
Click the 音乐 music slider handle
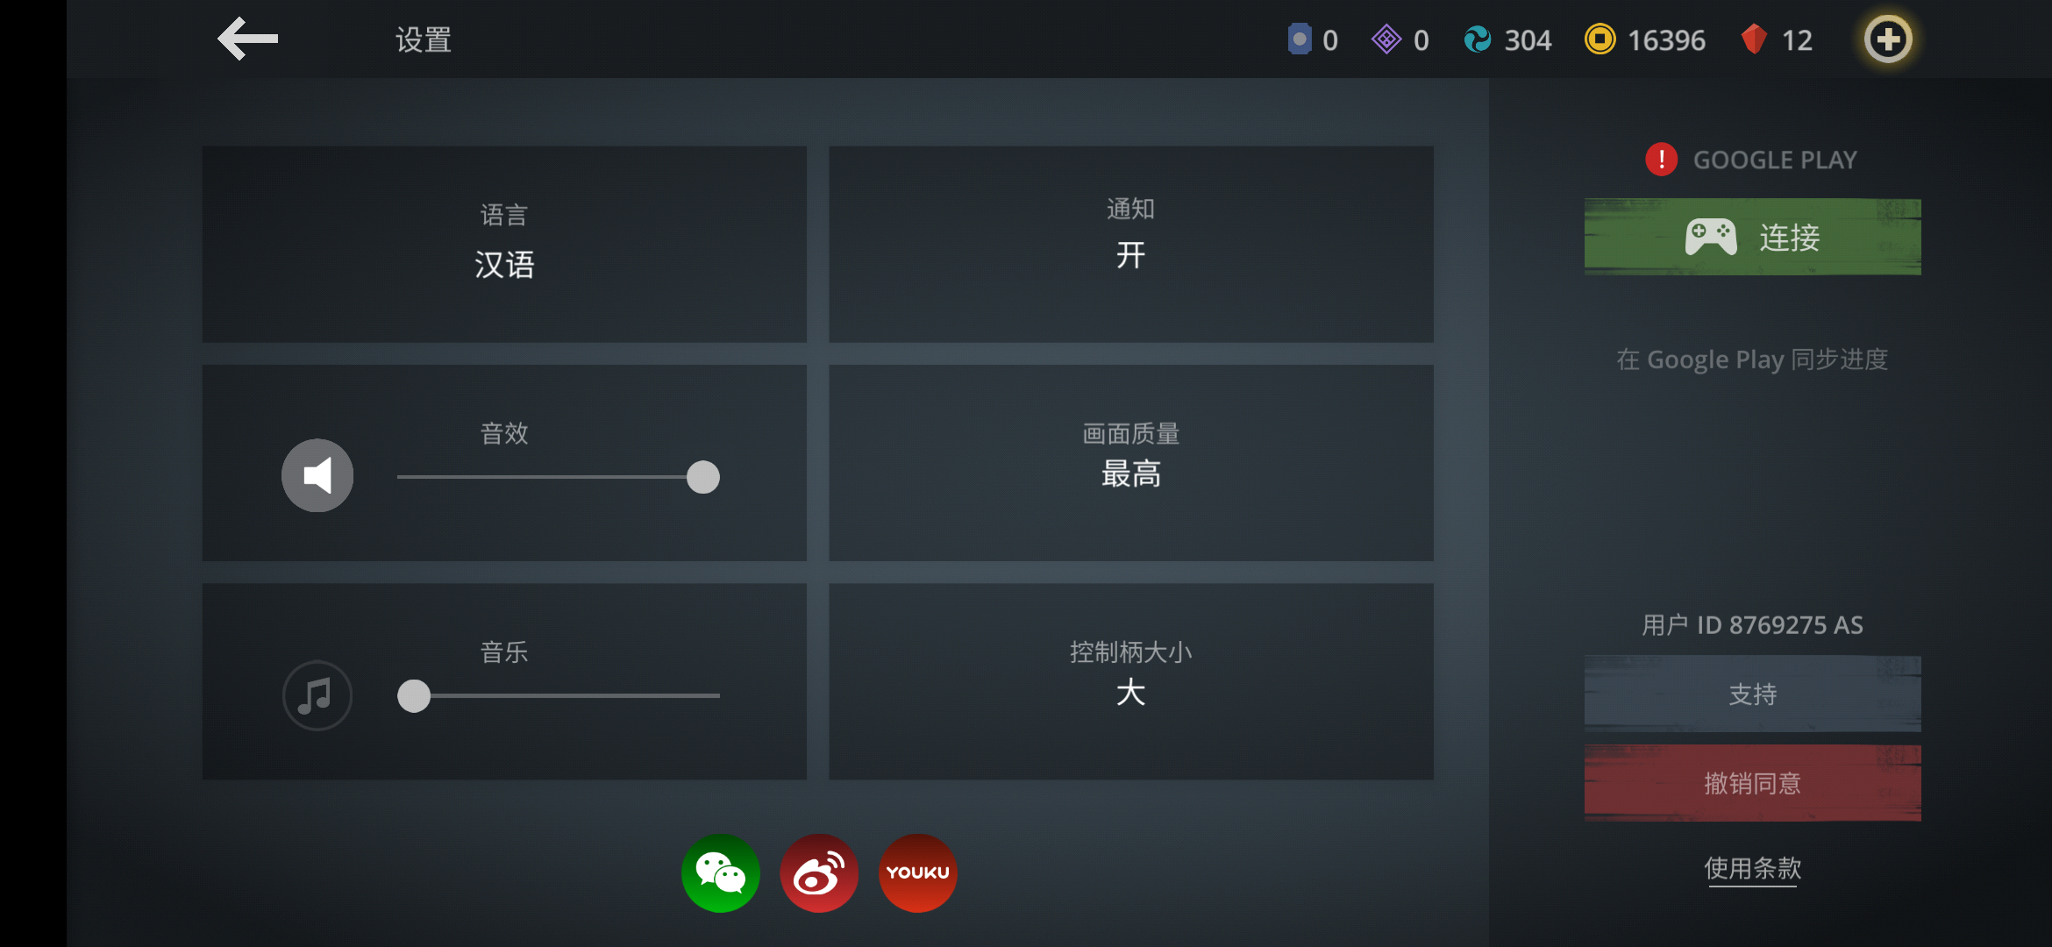(x=414, y=695)
